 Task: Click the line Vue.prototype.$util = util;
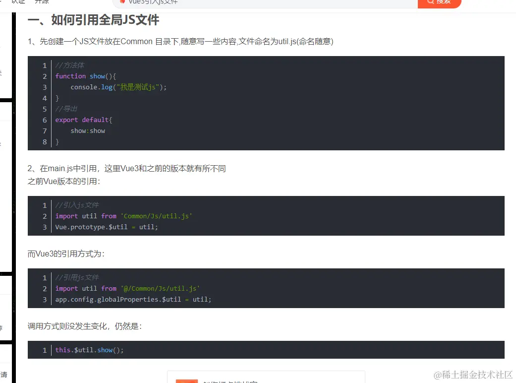pyautogui.click(x=107, y=227)
